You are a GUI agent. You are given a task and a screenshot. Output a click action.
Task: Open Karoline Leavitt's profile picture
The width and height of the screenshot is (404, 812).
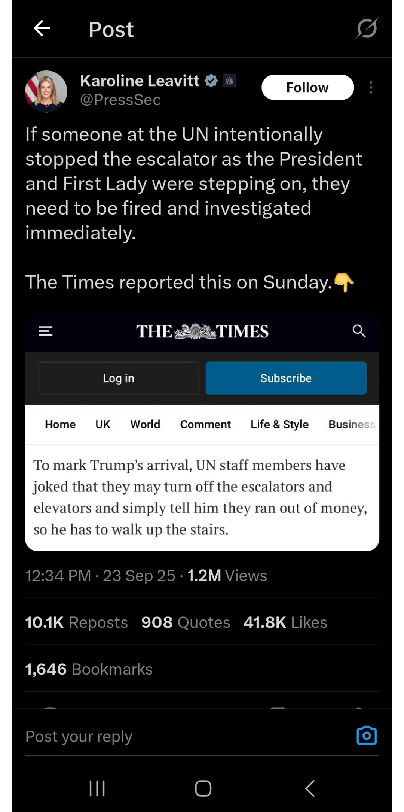point(46,91)
